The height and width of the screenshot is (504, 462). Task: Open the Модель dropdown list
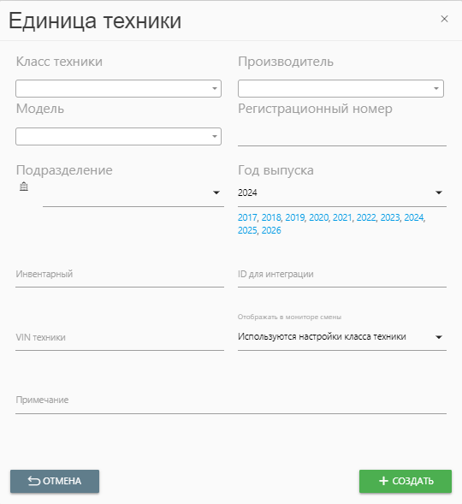[118, 136]
